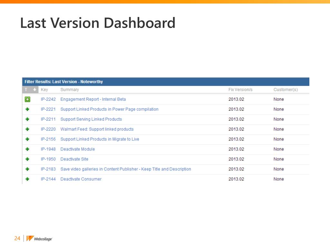330x247 pixels.
Task: Select 2013.02 fix version for IP-2183
Action: click(236, 169)
